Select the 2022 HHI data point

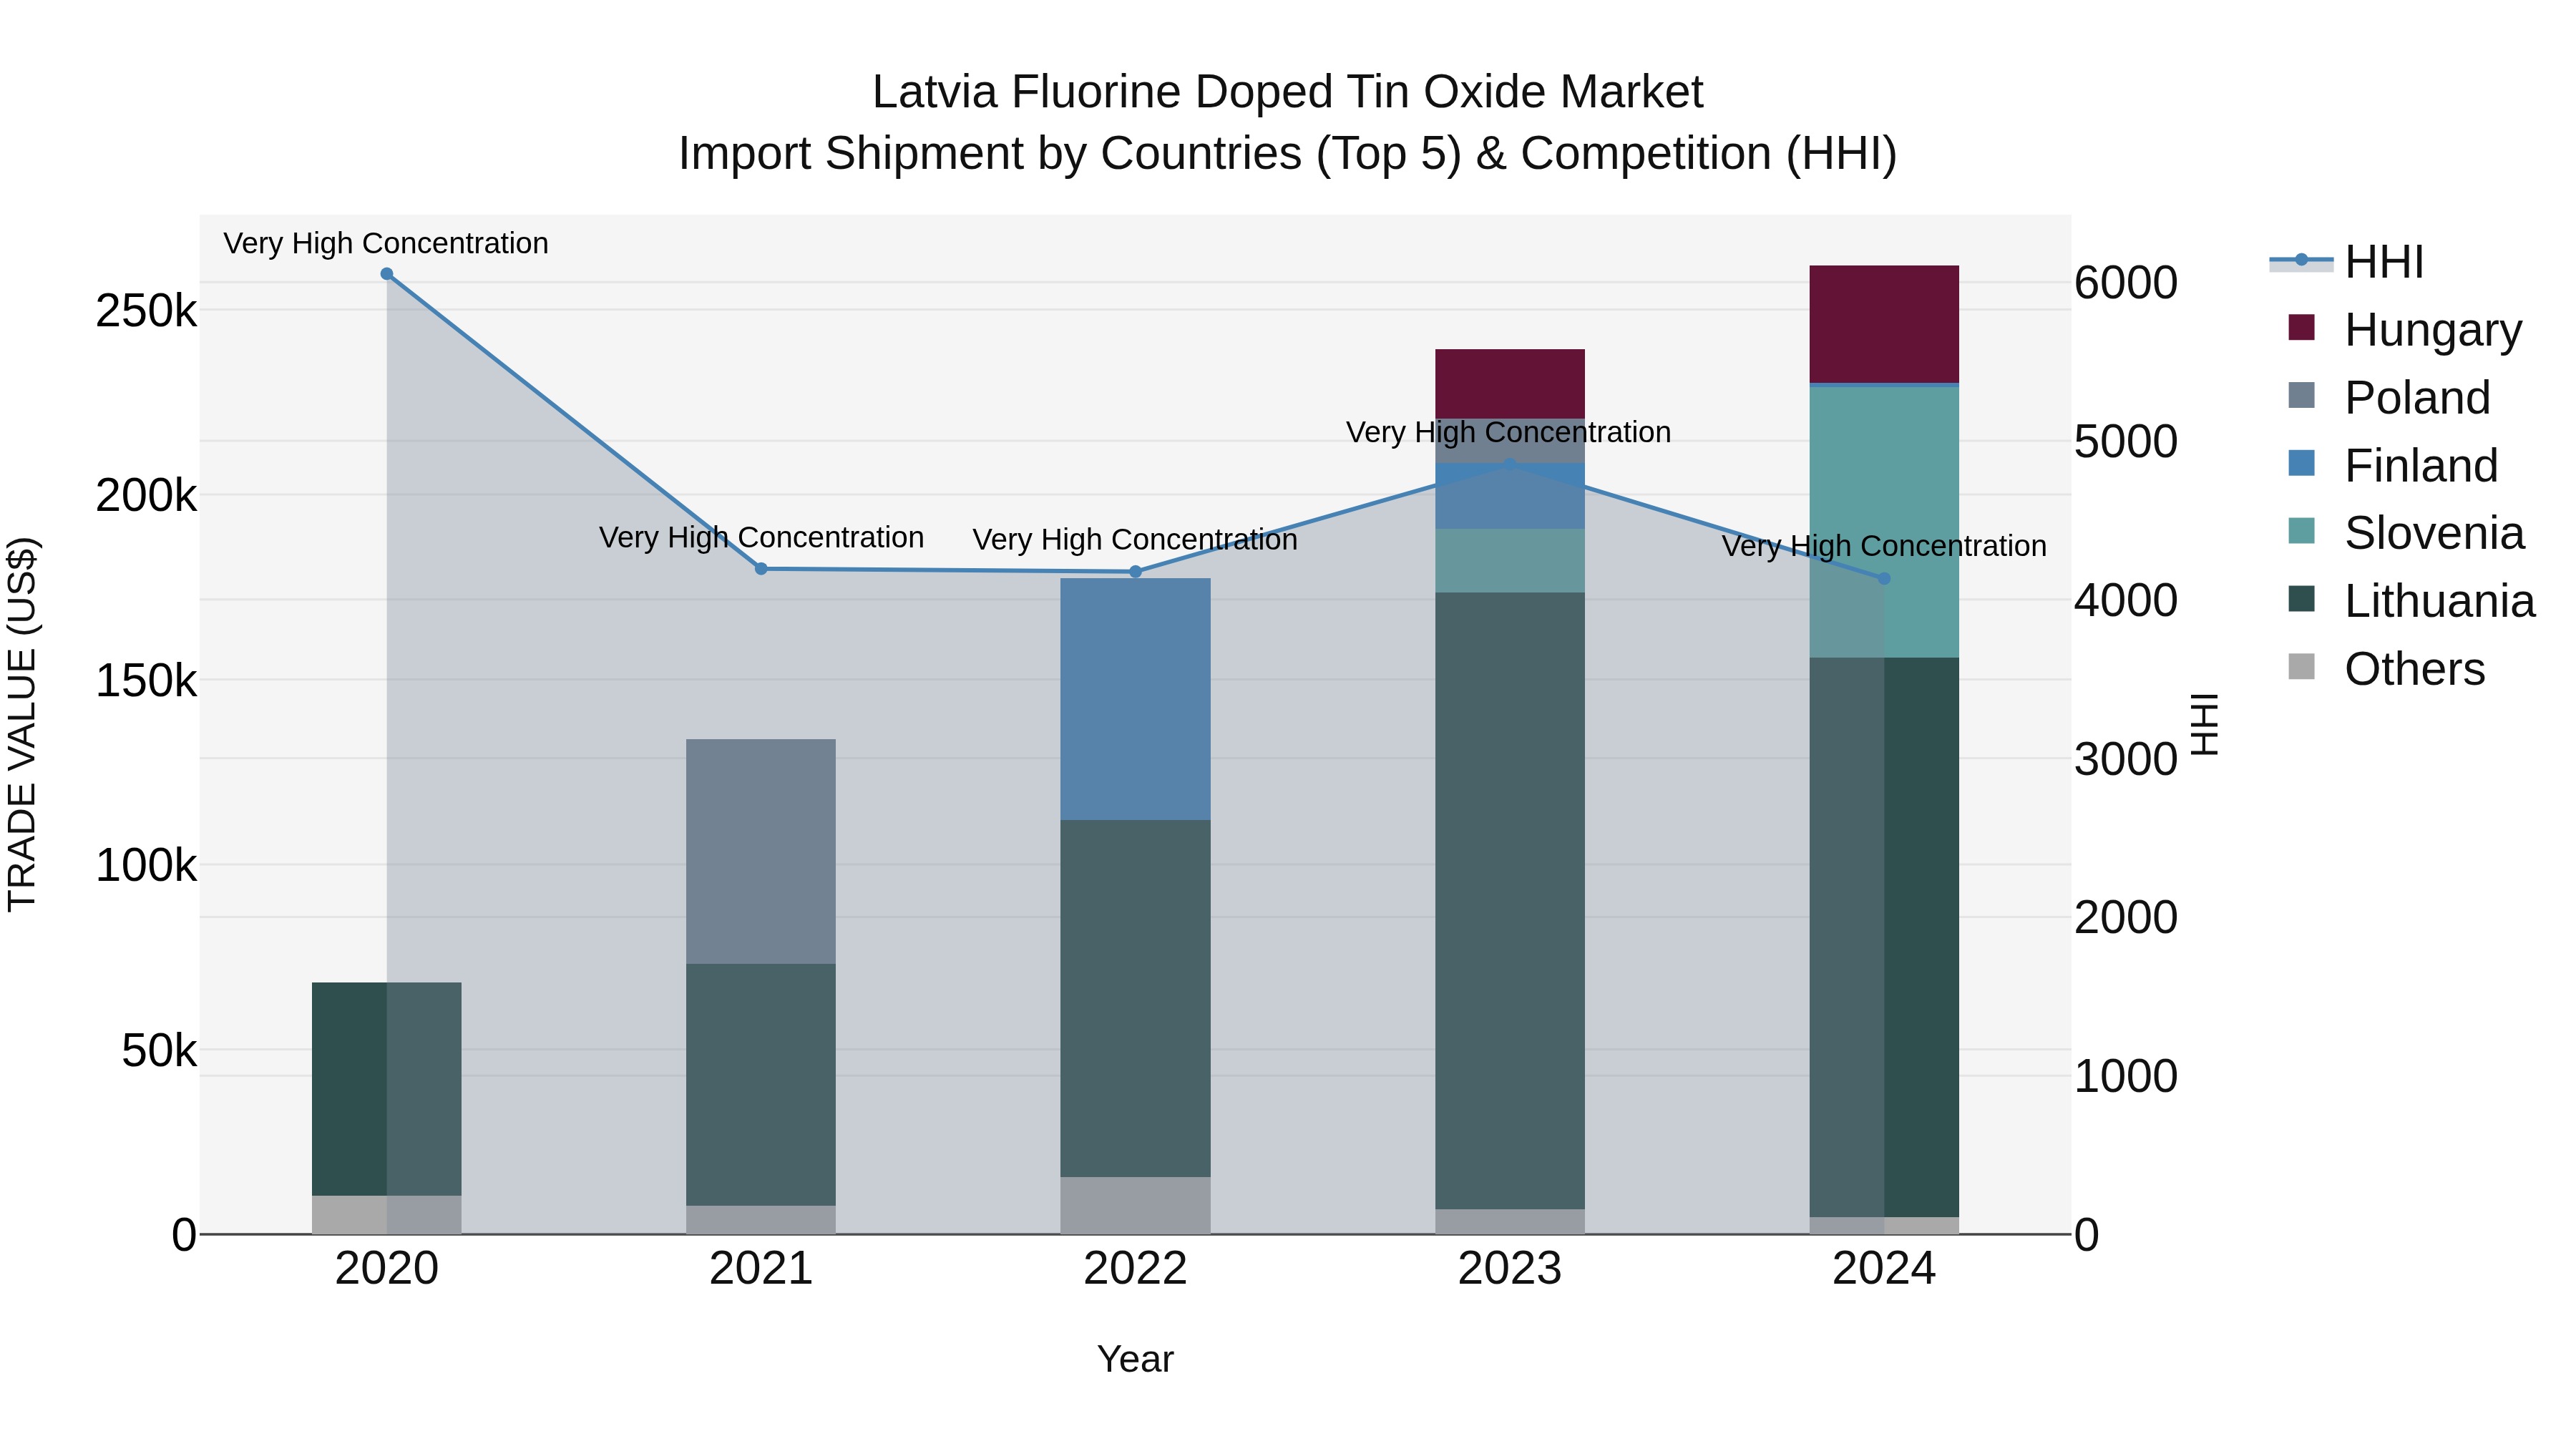(1135, 572)
